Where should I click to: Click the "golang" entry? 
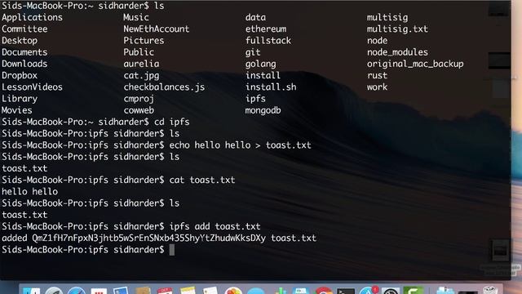[261, 64]
